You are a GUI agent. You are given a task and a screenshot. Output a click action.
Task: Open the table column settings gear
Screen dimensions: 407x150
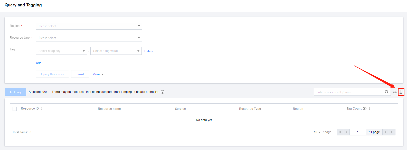pos(395,92)
